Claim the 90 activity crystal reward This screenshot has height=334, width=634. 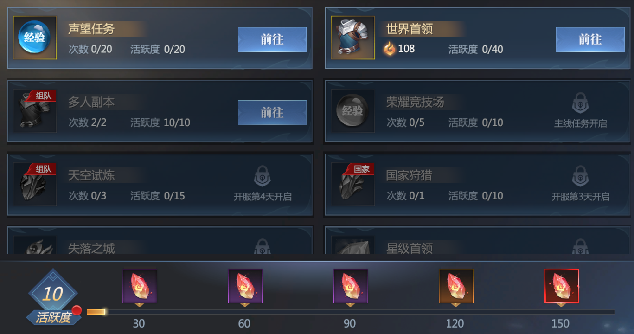(x=351, y=286)
